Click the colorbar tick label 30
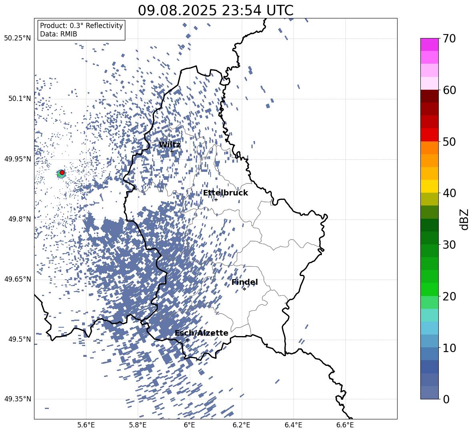This screenshot has height=433, width=474. [x=449, y=245]
